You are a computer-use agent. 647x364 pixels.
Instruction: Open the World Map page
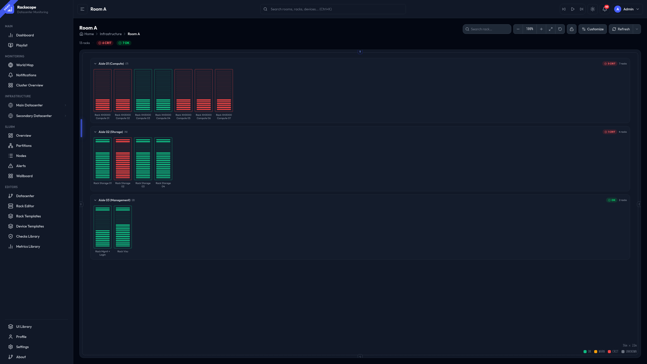pos(25,65)
